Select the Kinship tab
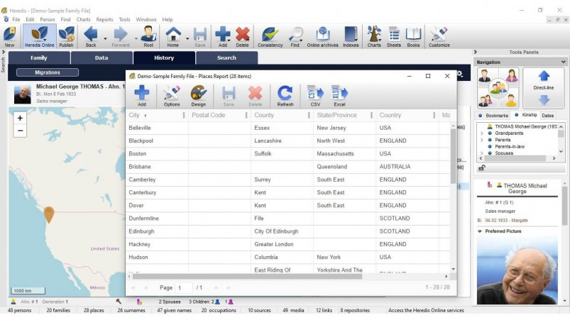The image size is (570, 320). pyautogui.click(x=526, y=115)
